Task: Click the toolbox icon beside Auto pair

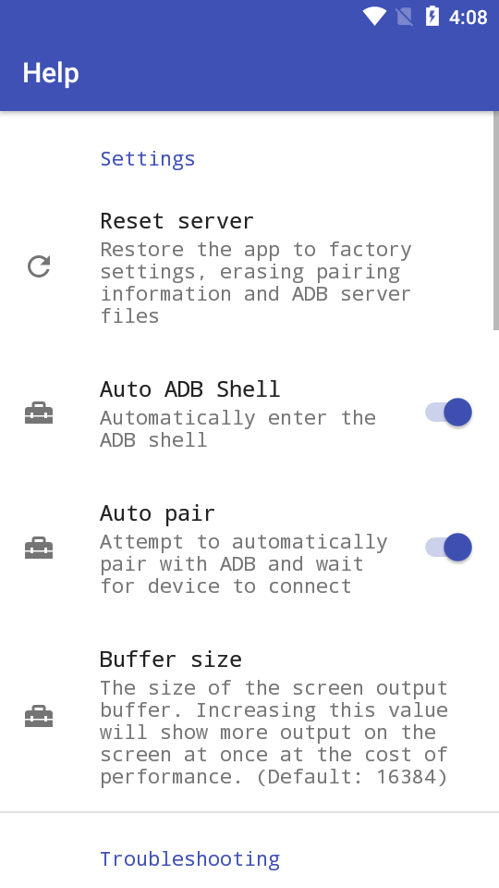Action: coord(39,548)
